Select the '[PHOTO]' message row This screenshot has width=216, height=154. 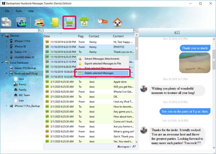coord(89,47)
